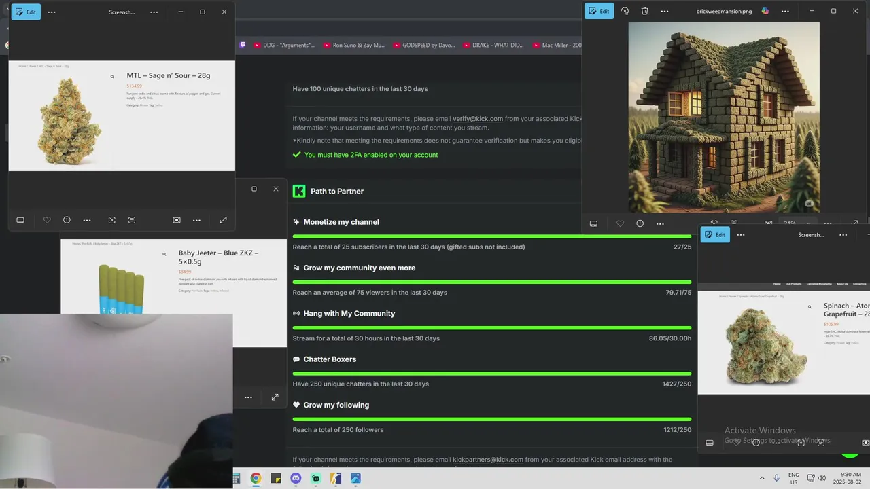Toggle filmstrip in the MTL Sage n' Sour window

click(20, 220)
